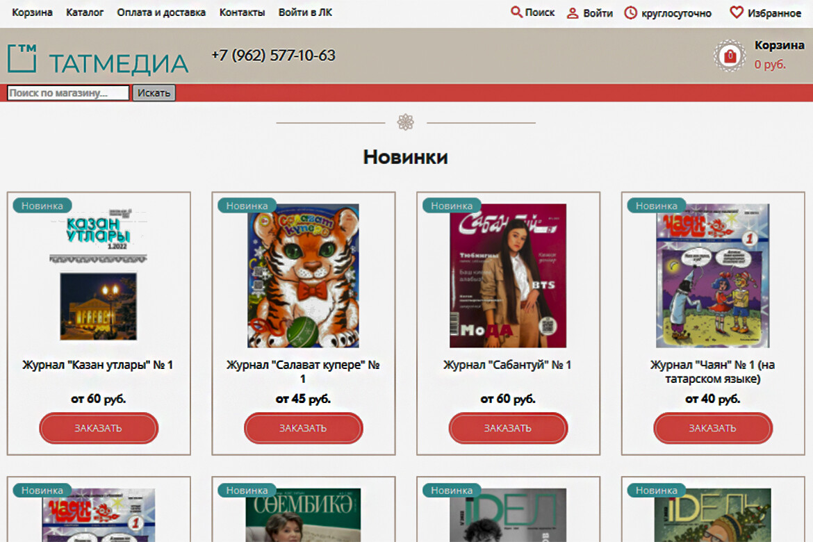Click the magnifier Search icon
The height and width of the screenshot is (542, 813).
pyautogui.click(x=516, y=11)
